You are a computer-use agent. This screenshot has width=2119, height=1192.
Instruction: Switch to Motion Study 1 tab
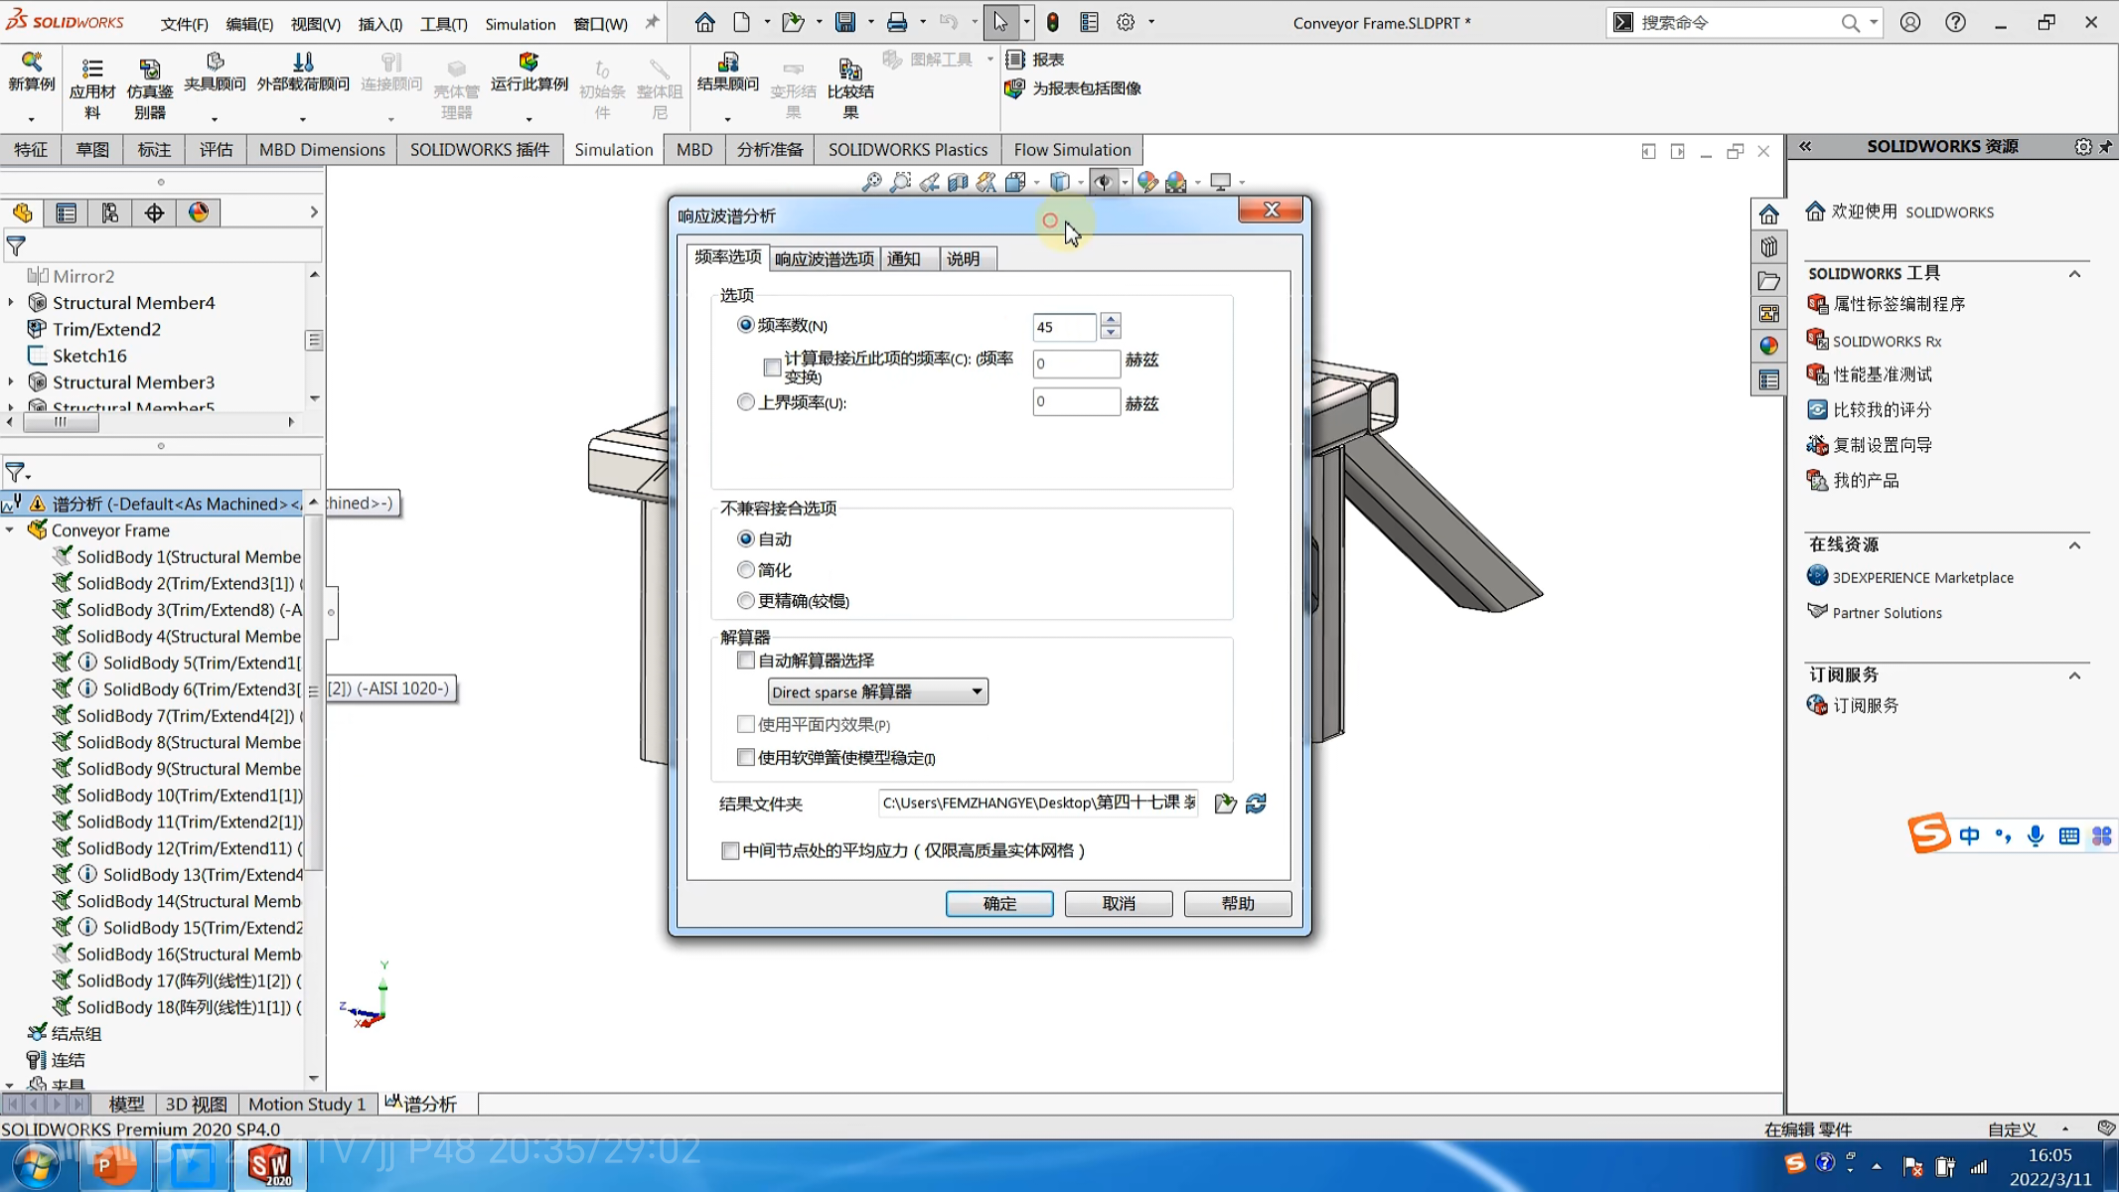click(x=307, y=1105)
